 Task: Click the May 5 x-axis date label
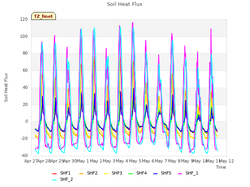(135, 161)
